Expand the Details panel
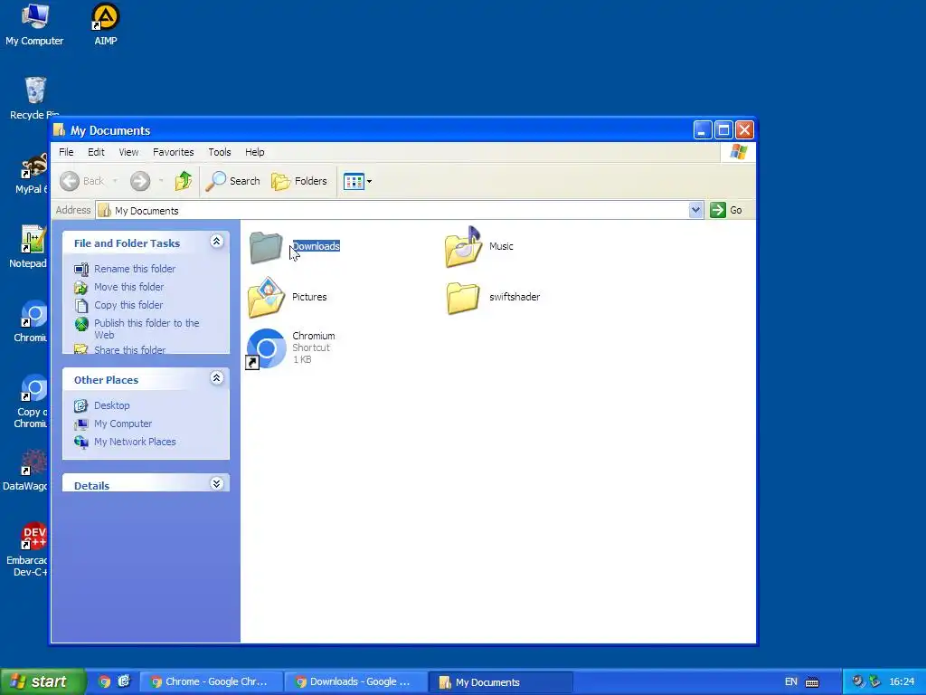926x695 pixels. click(x=217, y=483)
